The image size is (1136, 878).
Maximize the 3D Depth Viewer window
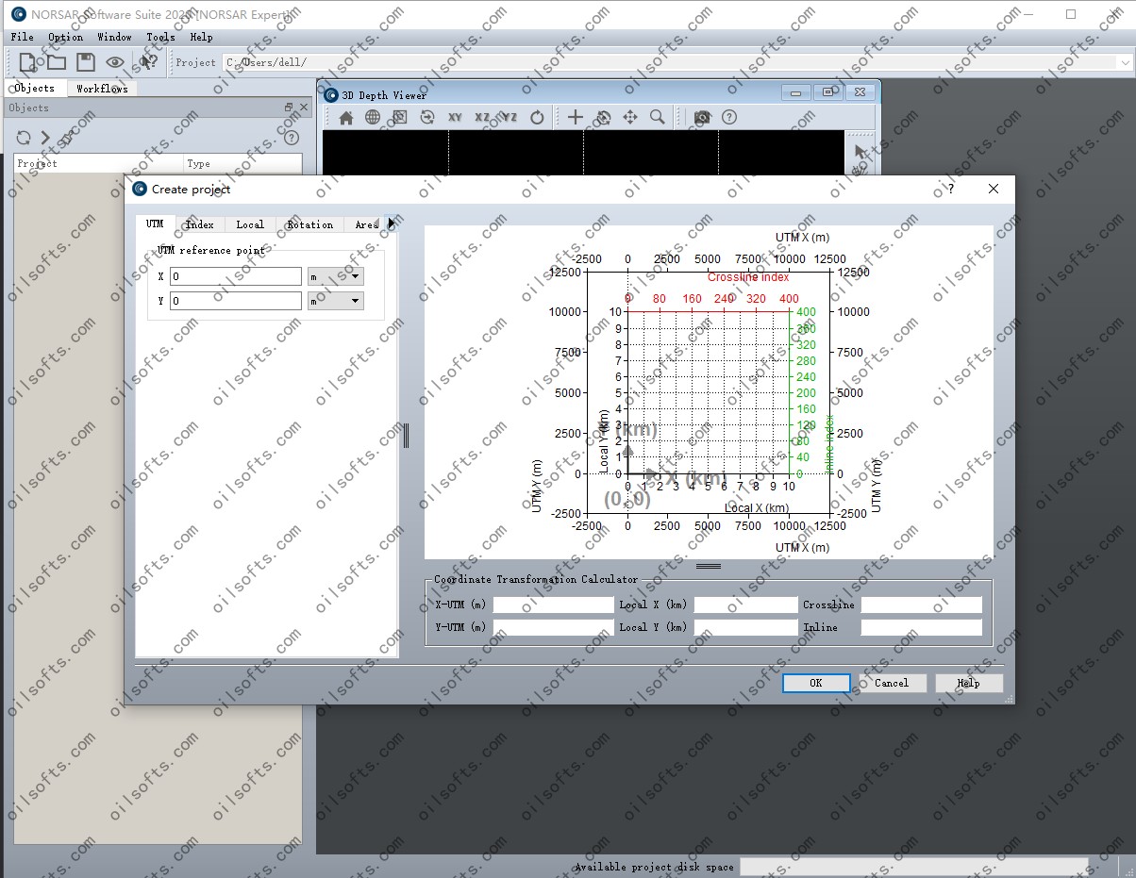point(828,92)
